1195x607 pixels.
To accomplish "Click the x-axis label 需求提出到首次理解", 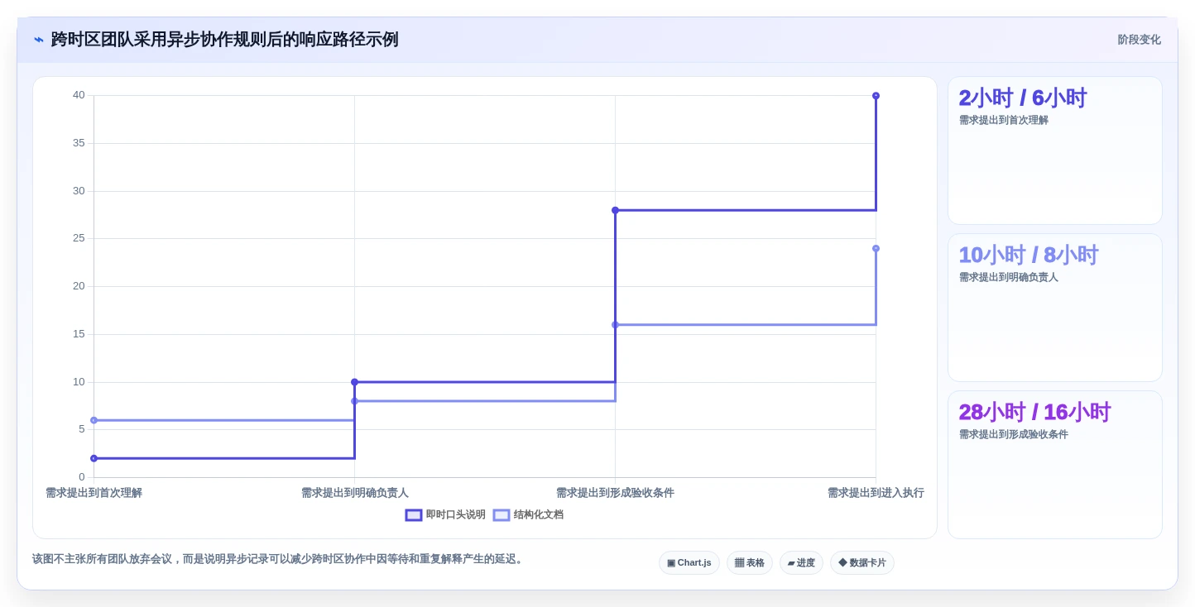I will (94, 493).
